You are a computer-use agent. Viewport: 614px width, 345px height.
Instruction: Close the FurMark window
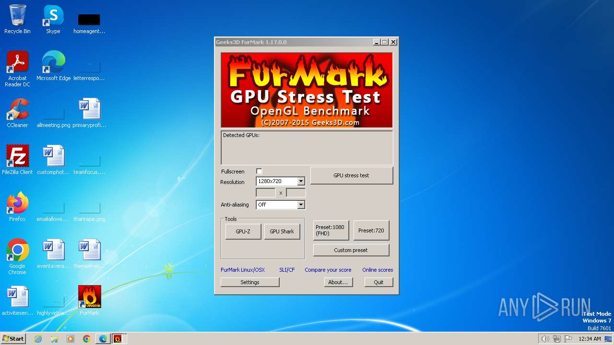(x=393, y=42)
